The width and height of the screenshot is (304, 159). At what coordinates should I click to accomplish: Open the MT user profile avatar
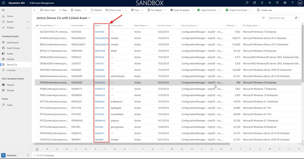(300, 3)
